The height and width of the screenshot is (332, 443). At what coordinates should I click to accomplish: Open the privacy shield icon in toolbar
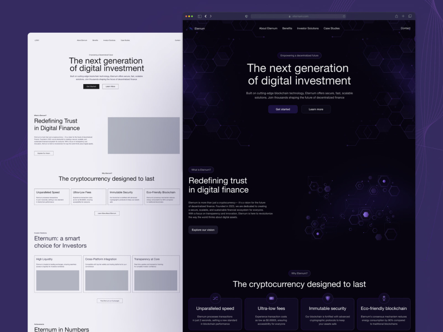click(246, 16)
